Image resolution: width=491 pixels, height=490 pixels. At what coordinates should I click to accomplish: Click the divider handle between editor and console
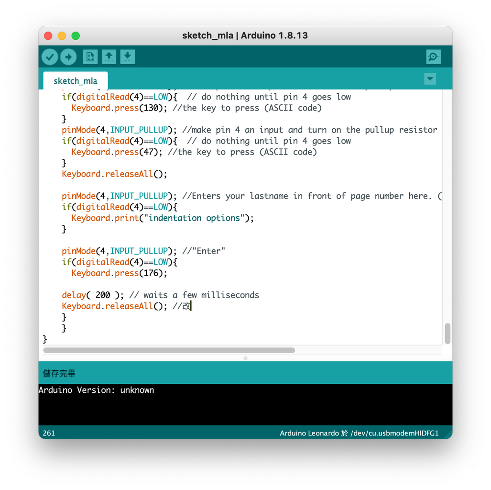coord(245,358)
